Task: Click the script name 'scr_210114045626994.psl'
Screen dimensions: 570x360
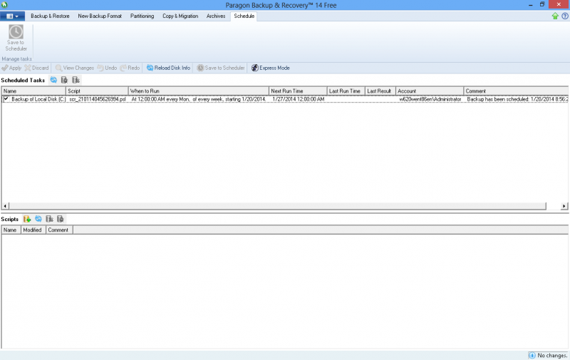Action: point(98,99)
